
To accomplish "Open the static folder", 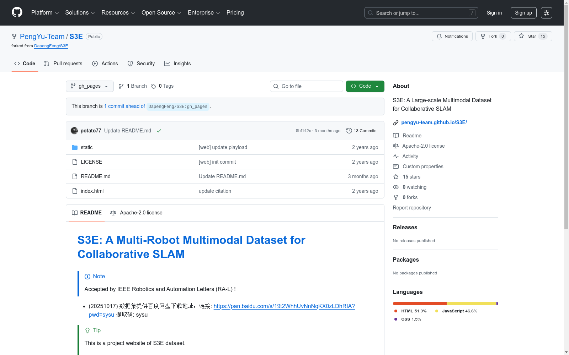I will coord(87,147).
